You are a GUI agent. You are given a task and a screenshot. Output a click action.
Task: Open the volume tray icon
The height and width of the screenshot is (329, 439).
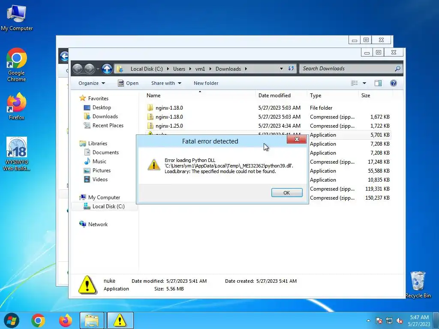(x=400, y=320)
